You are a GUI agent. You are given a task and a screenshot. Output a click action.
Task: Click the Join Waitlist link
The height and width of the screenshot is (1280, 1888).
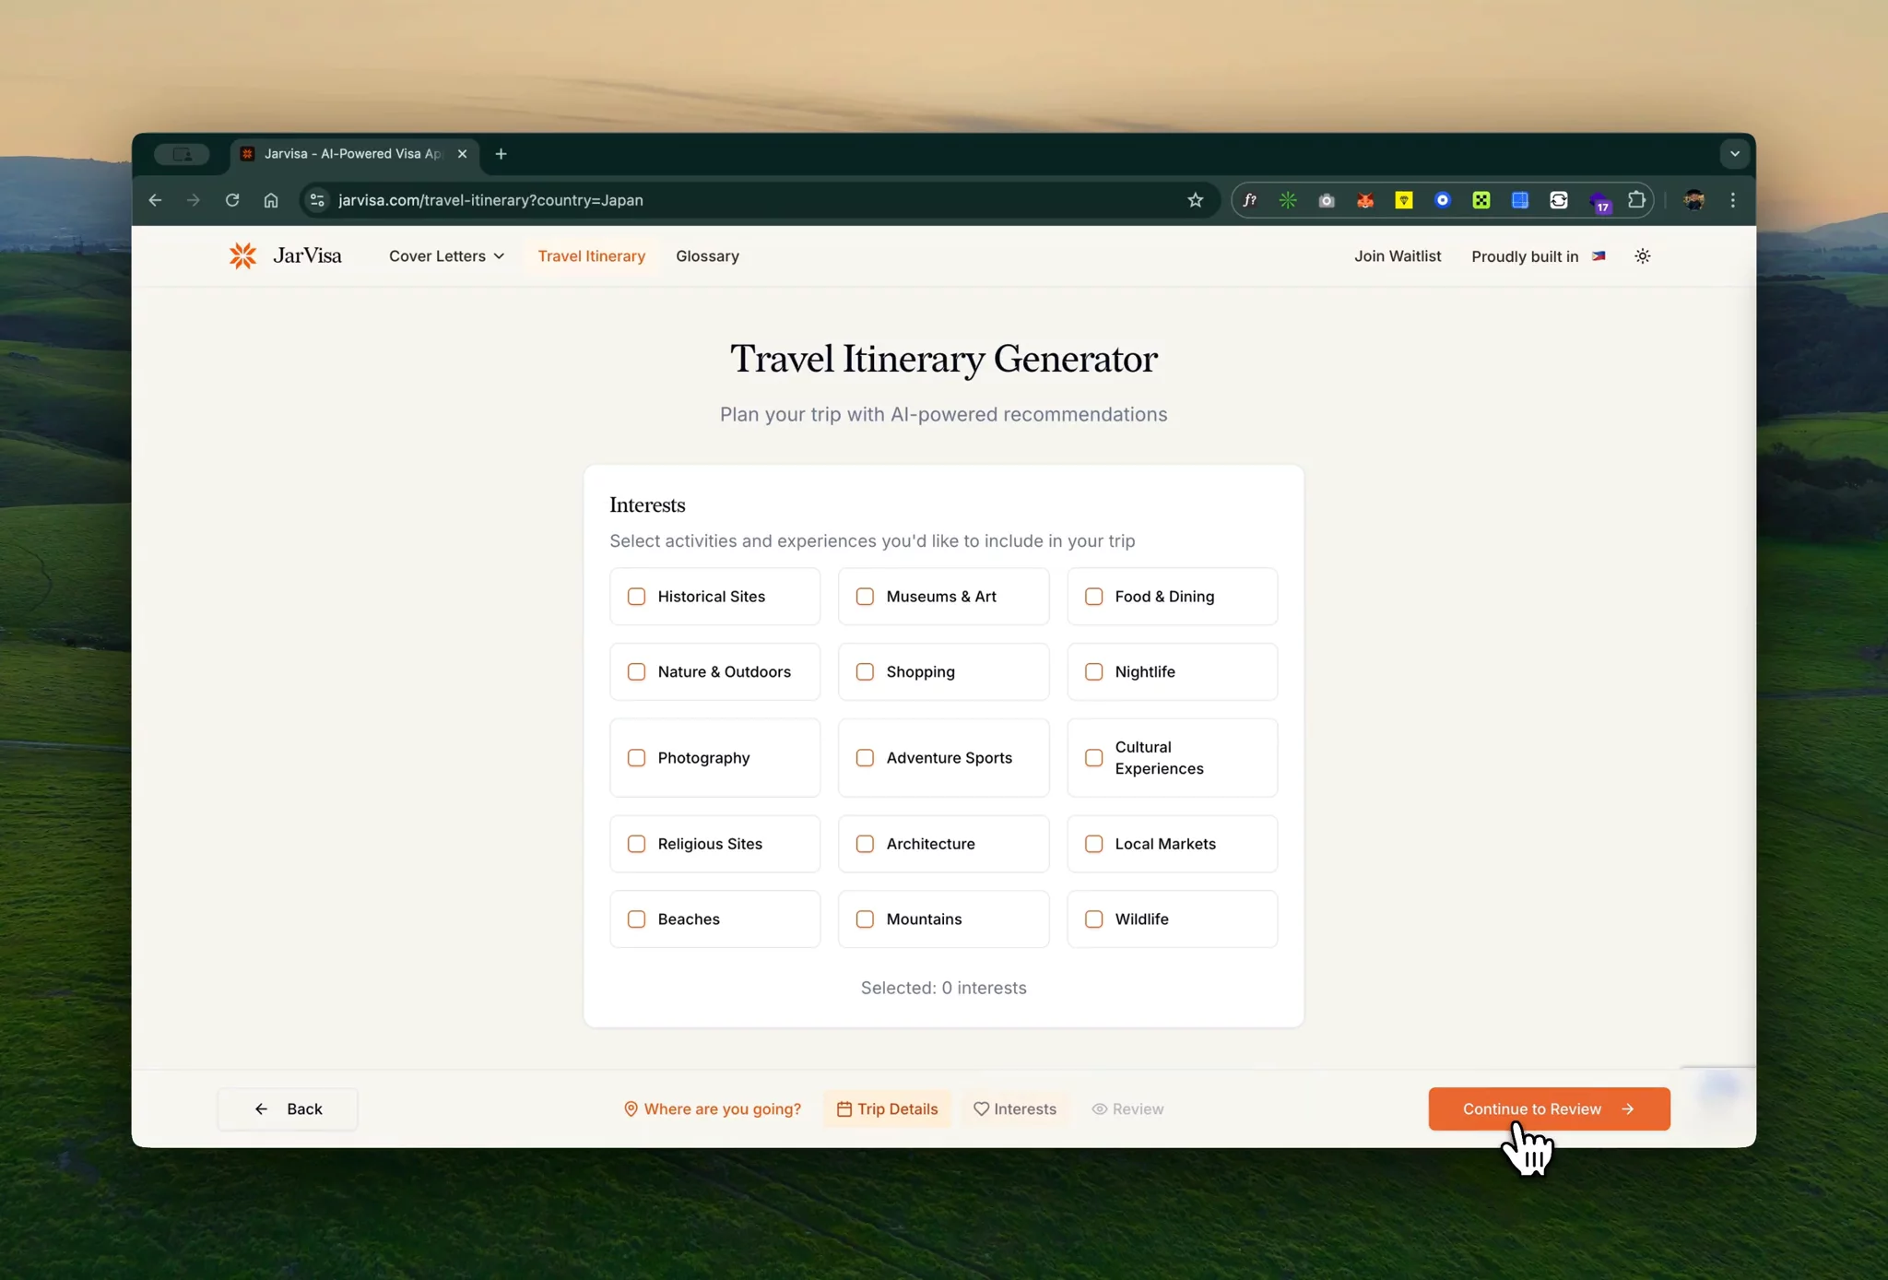[1397, 256]
